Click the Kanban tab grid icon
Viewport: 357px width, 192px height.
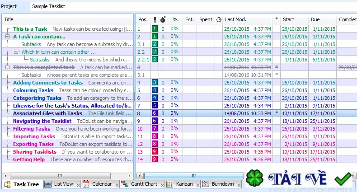tap(169, 184)
